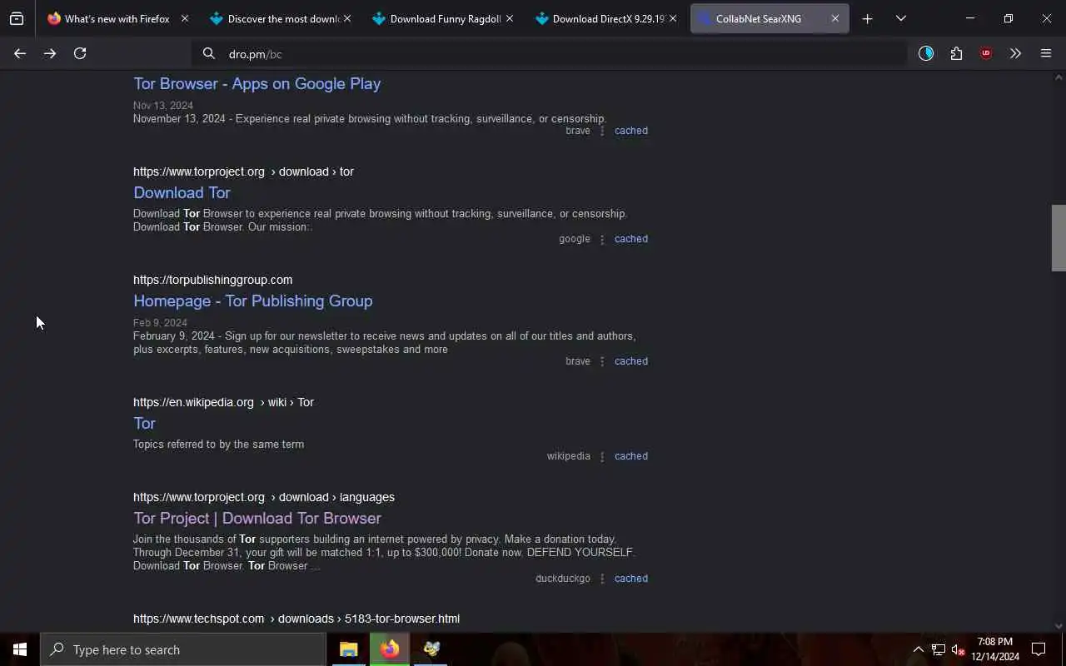1066x666 pixels.
Task: Click the Type here to search box
Action: coord(183,649)
